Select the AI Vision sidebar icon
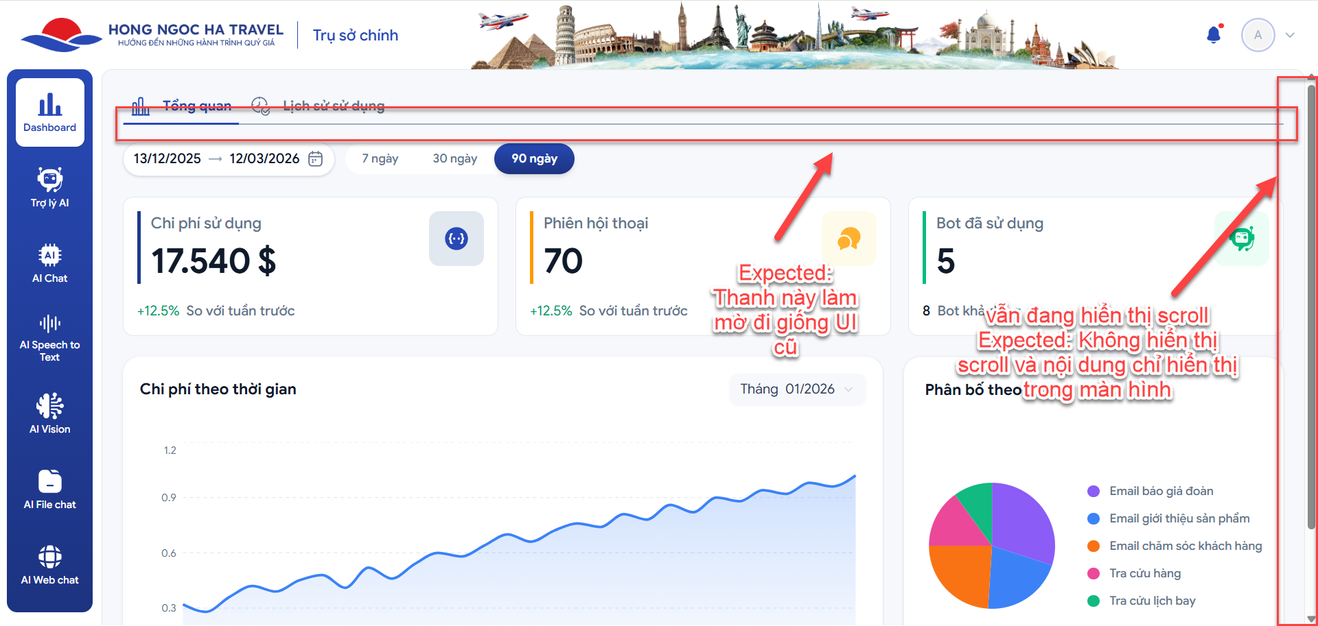 point(49,413)
